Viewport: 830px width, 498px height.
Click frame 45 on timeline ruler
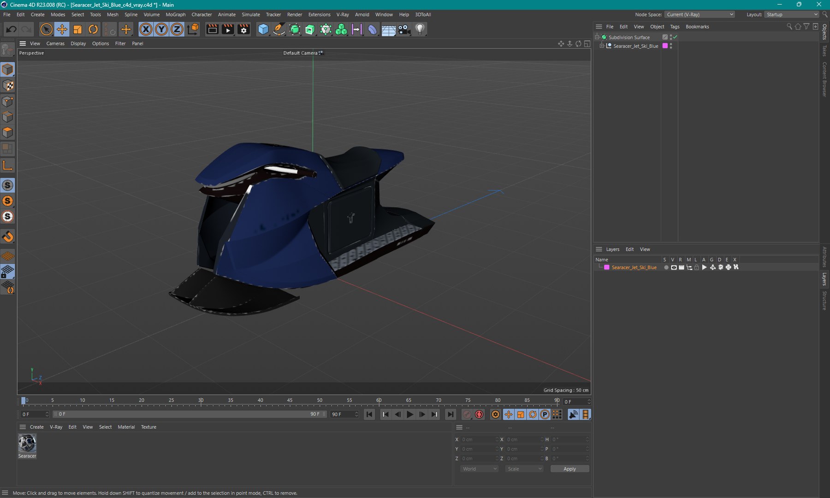(290, 400)
